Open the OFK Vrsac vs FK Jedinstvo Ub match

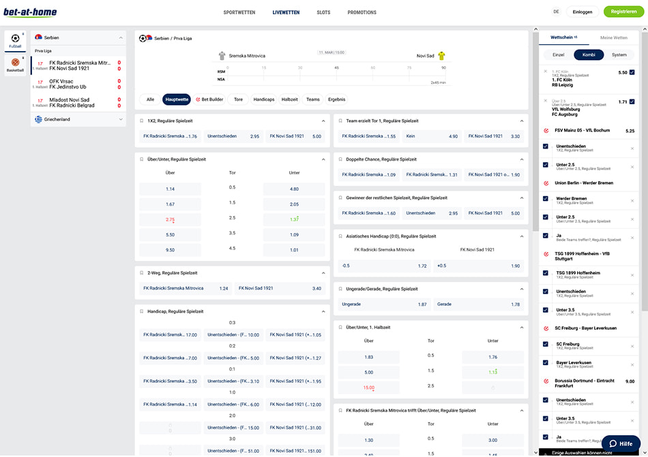(78, 84)
